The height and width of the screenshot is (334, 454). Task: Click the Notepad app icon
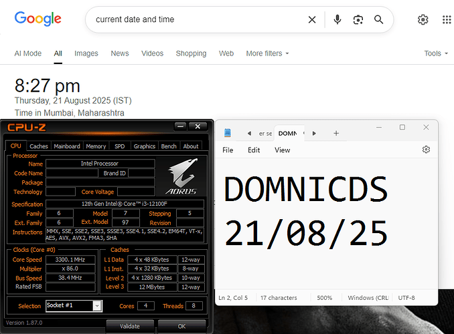(228, 133)
